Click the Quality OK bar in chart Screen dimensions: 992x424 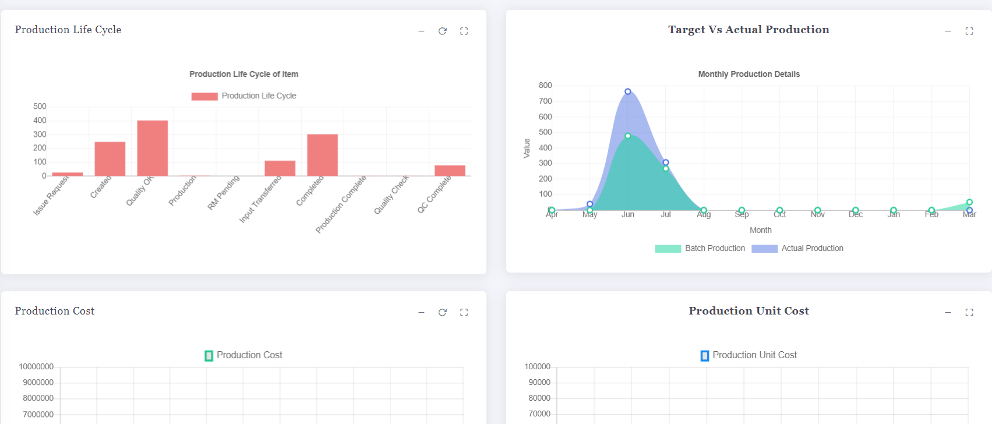point(153,148)
